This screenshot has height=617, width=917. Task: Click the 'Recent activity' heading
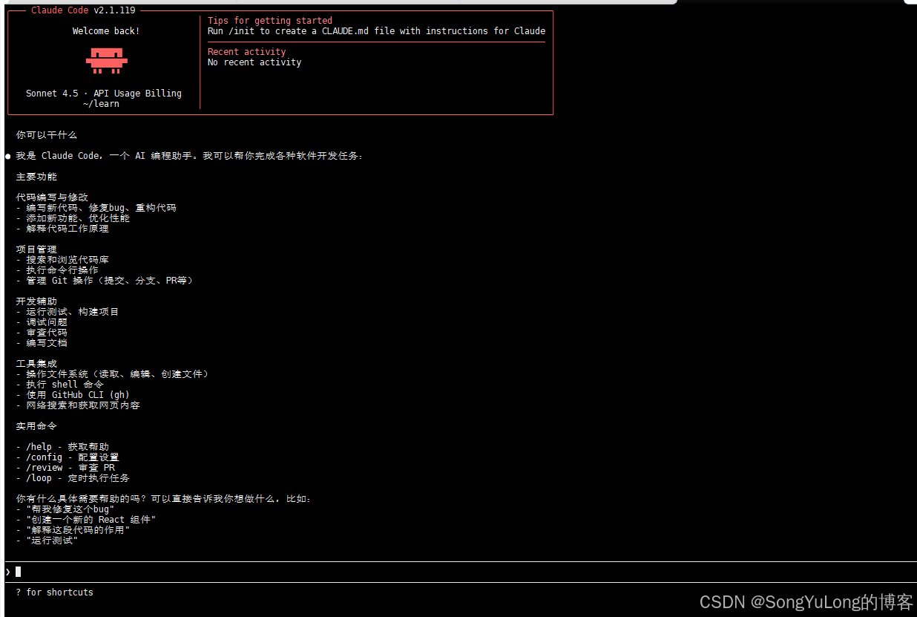click(247, 52)
